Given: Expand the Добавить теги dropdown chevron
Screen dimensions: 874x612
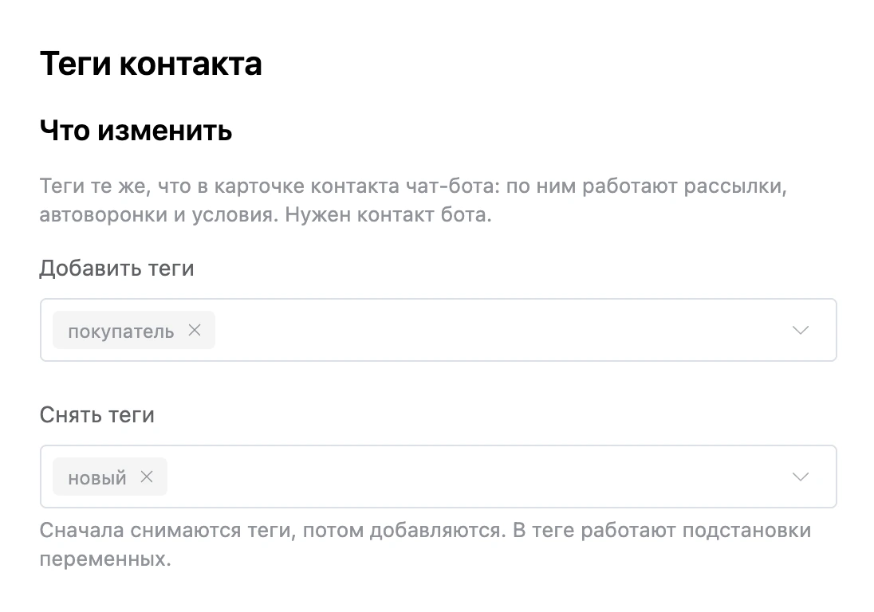Looking at the screenshot, I should (801, 330).
